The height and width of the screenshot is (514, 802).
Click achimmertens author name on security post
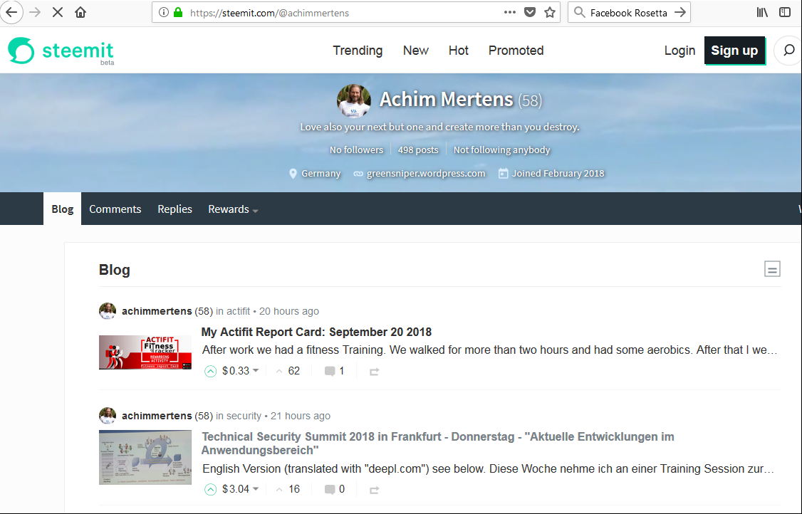tap(157, 416)
